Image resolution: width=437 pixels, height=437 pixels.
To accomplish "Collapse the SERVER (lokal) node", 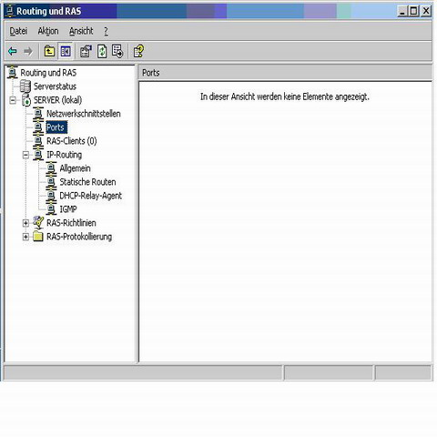I will pyautogui.click(x=13, y=100).
